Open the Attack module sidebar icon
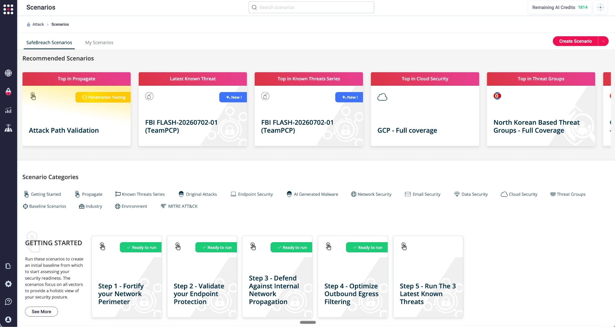615x327 pixels. point(8,91)
